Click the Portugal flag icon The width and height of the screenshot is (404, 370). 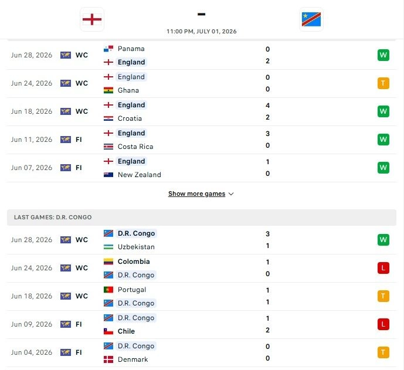pyautogui.click(x=108, y=290)
